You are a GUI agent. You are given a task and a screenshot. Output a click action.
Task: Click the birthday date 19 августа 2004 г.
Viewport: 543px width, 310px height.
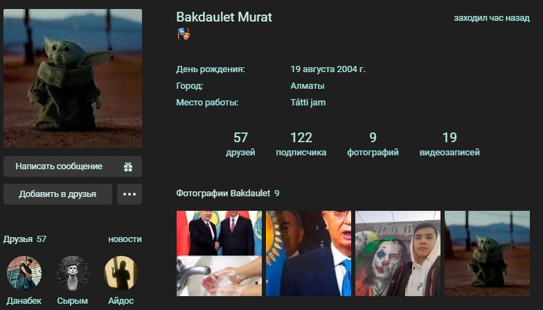pyautogui.click(x=328, y=69)
